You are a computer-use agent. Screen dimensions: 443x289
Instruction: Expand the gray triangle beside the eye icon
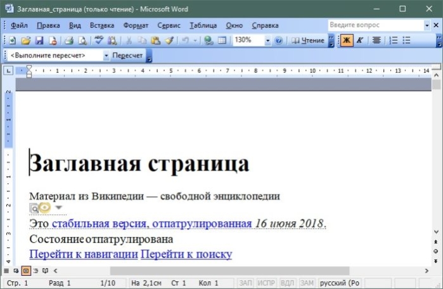pos(58,208)
